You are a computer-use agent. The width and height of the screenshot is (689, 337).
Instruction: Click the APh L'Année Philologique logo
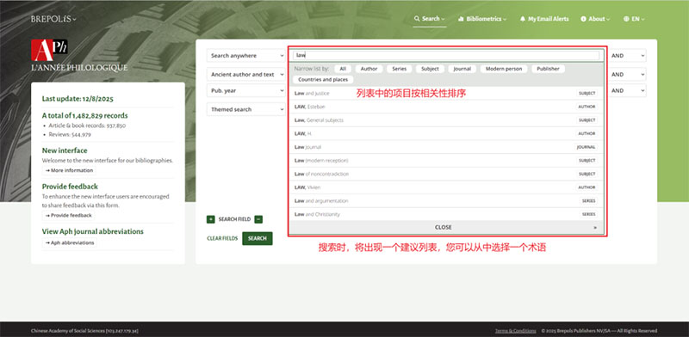pos(49,50)
